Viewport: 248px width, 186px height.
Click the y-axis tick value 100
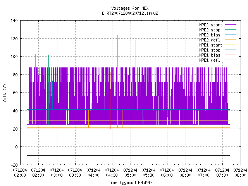point(14,57)
